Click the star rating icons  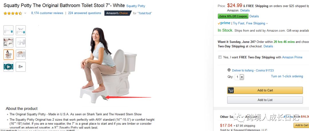pyautogui.click(x=13, y=13)
